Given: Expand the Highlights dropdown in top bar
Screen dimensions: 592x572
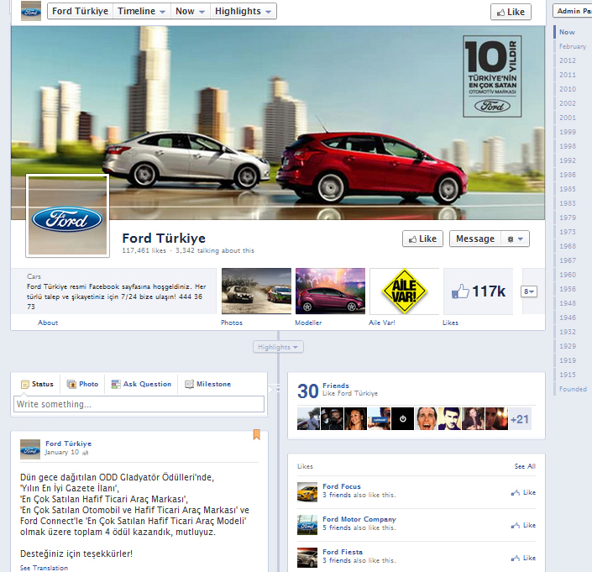Looking at the screenshot, I should [x=244, y=11].
